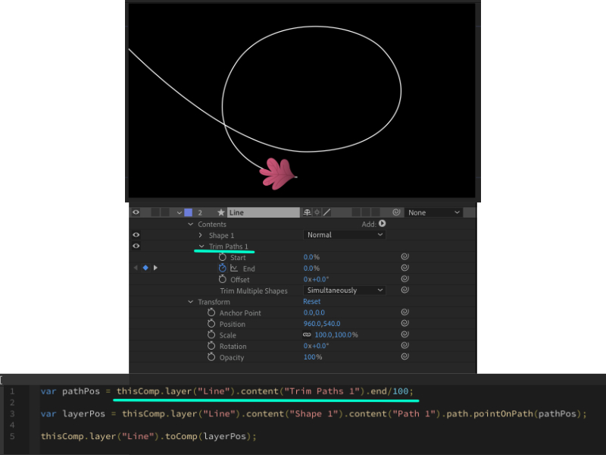Click the 'var pathPos' expression on line 1
This screenshot has height=455, width=606.
(70, 391)
